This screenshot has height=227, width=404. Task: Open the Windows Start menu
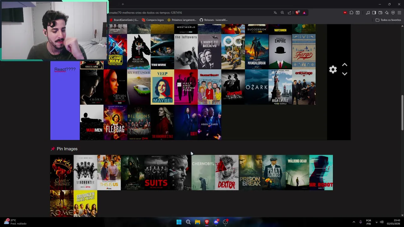point(179,222)
